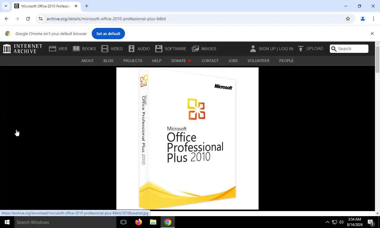Open the Chrome profile icon
The image size is (380, 228).
[x=362, y=19]
